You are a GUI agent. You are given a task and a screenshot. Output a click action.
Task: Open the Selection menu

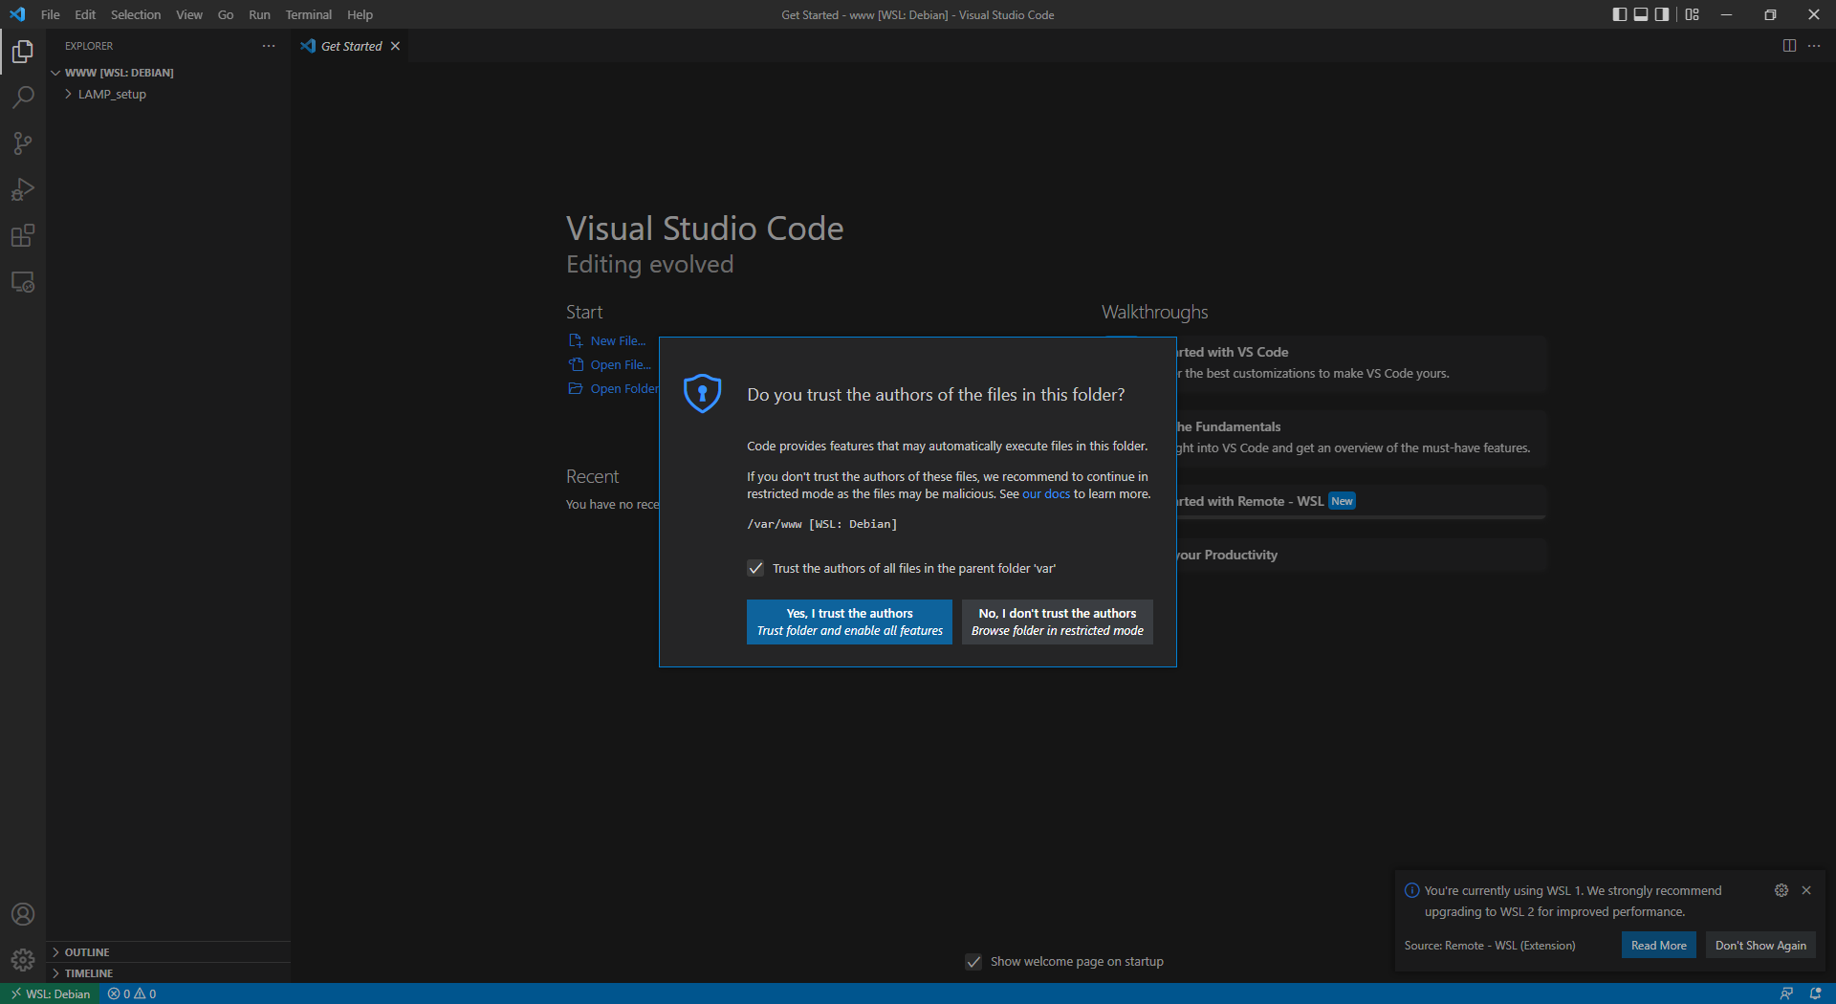(136, 14)
